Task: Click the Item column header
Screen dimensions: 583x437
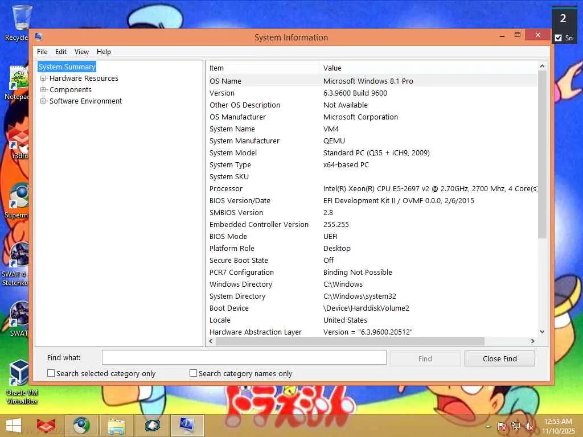Action: click(x=262, y=68)
